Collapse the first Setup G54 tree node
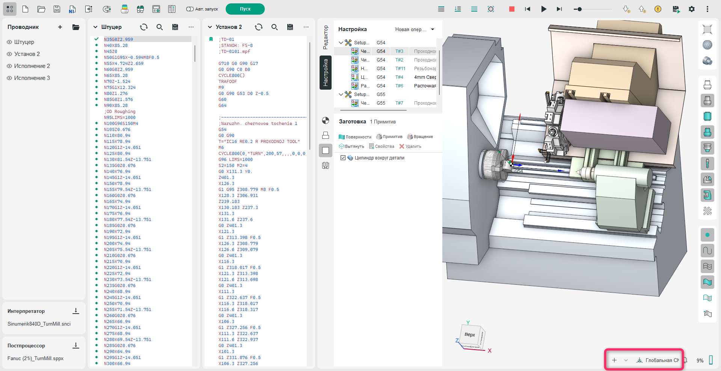This screenshot has height=371, width=721. click(x=341, y=43)
